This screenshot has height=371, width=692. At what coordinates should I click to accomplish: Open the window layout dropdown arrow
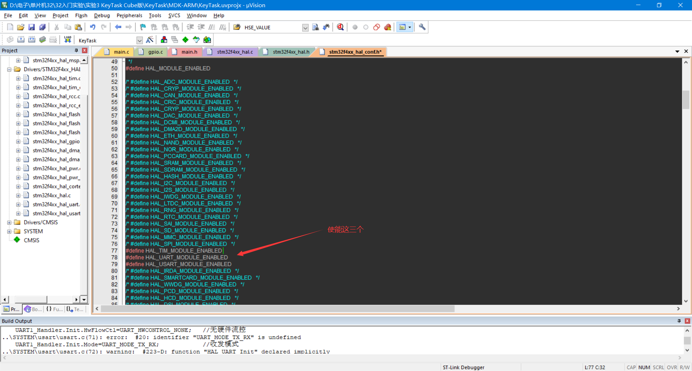point(410,27)
